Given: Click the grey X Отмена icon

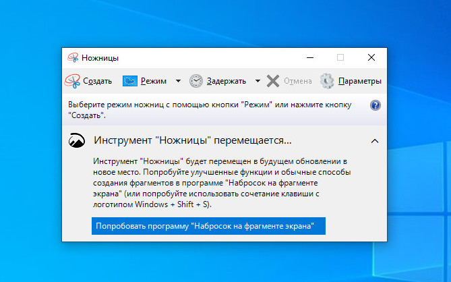Looking at the screenshot, I should (x=272, y=81).
